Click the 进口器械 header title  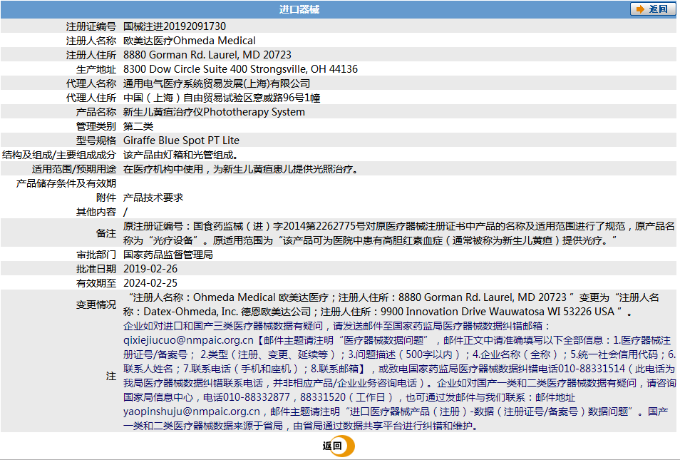299,9
